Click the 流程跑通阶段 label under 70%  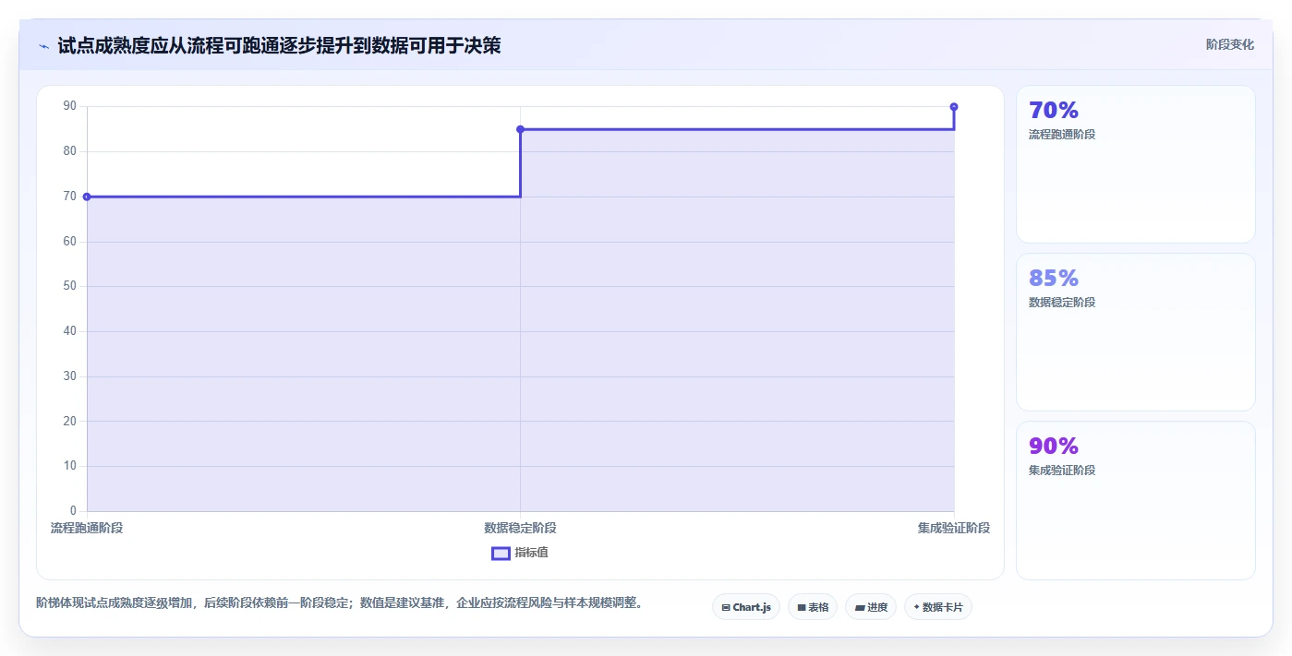1062,135
